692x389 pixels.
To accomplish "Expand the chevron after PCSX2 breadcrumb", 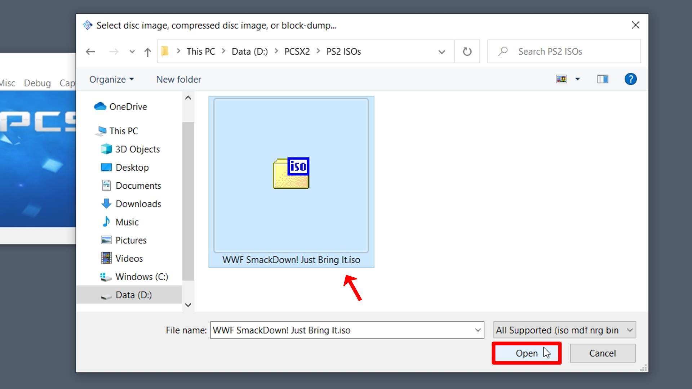I will pos(318,51).
